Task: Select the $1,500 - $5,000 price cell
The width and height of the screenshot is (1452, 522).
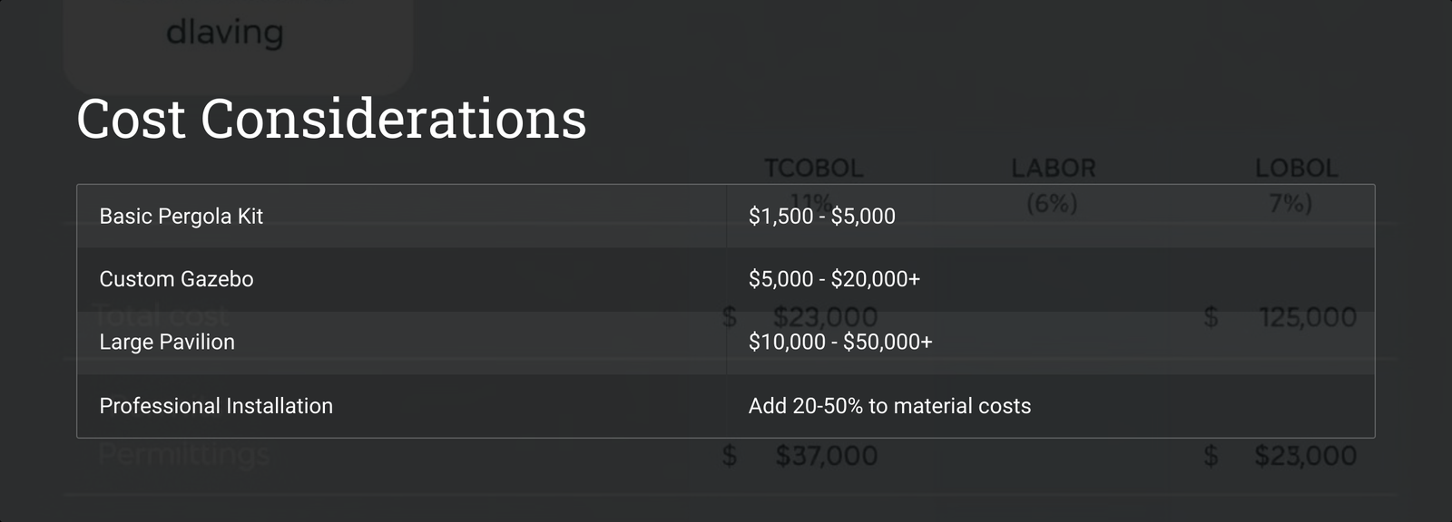Action: click(1050, 217)
